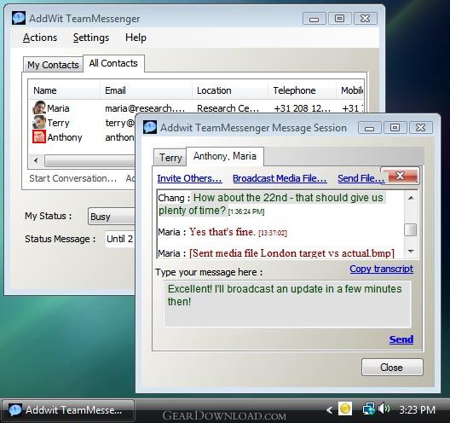Click the Research Ce... location cell
The height and width of the screenshot is (423, 450).
228,108
